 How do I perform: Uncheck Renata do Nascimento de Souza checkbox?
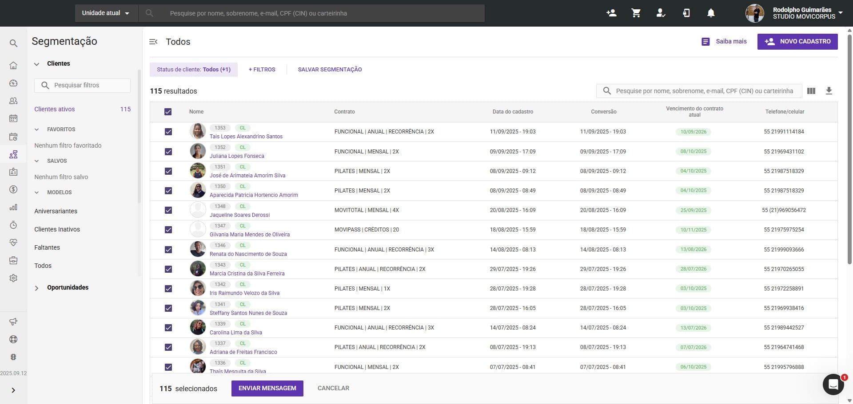click(168, 250)
